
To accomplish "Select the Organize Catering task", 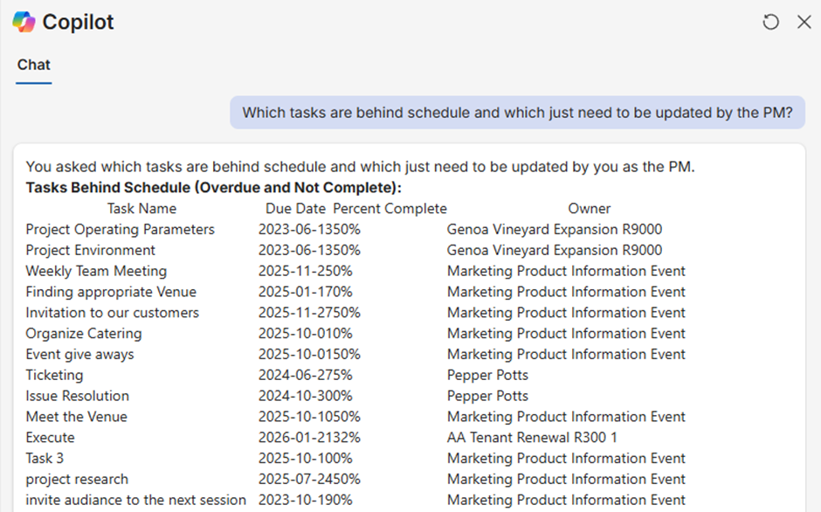I will [84, 334].
